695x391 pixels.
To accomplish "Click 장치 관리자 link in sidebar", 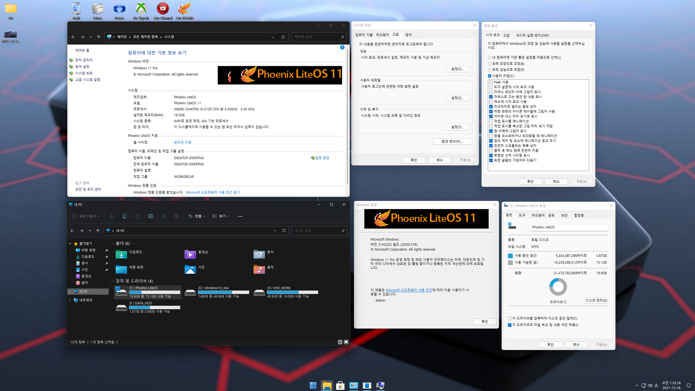I will click(84, 60).
